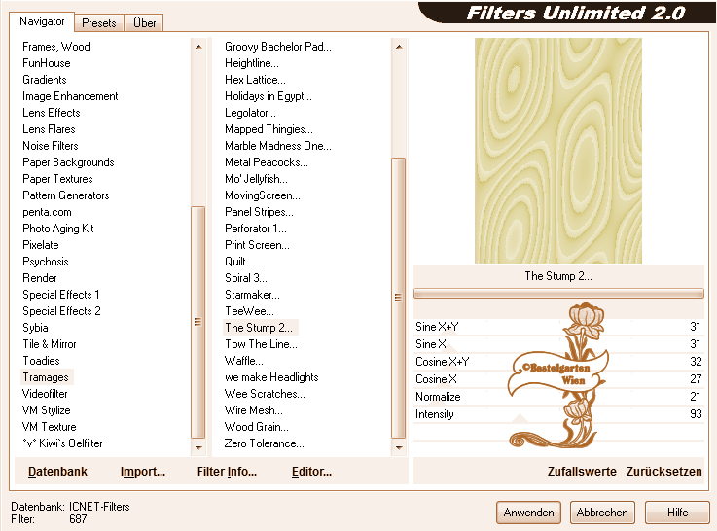Select the Videofilter category
The image size is (717, 531).
point(45,394)
